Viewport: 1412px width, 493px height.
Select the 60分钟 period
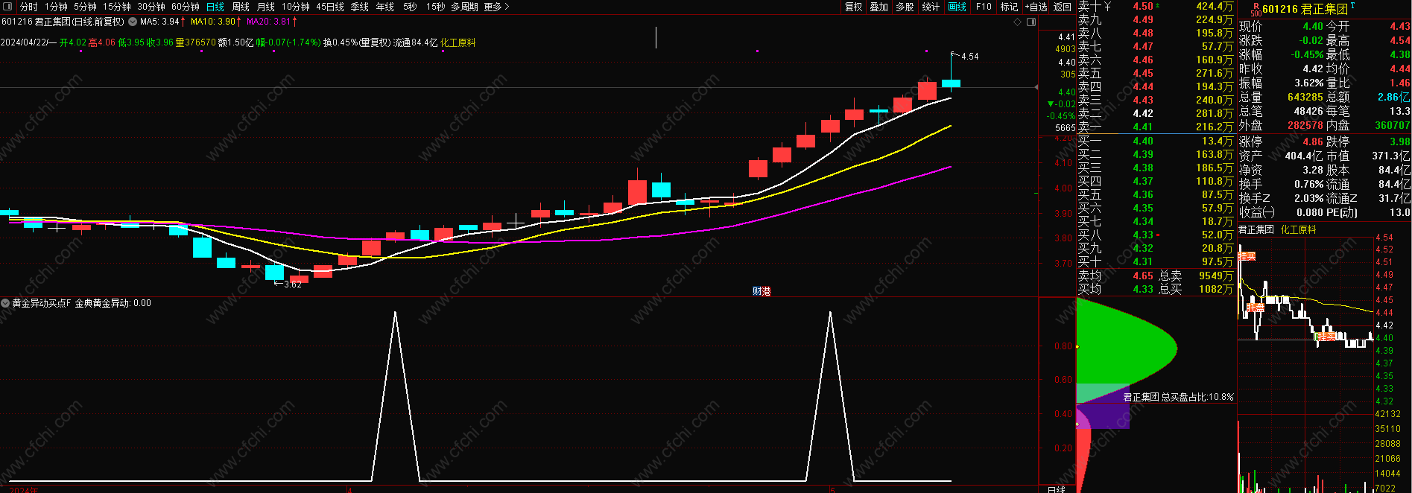pos(186,7)
